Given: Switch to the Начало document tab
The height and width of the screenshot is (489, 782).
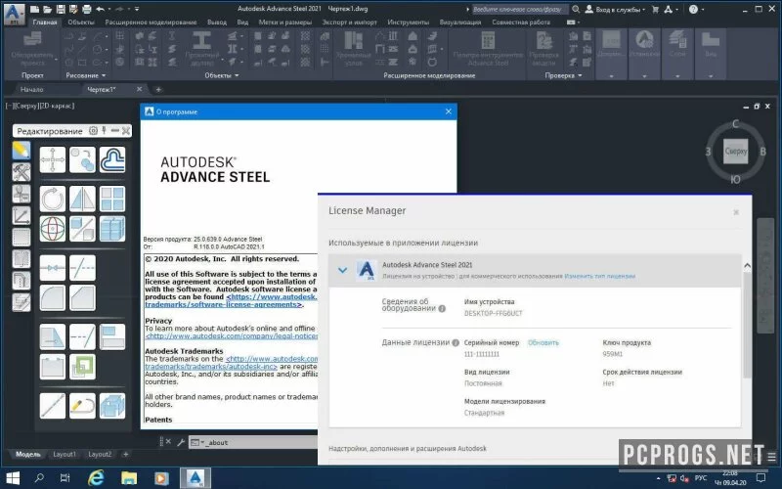Looking at the screenshot, I should tap(32, 89).
